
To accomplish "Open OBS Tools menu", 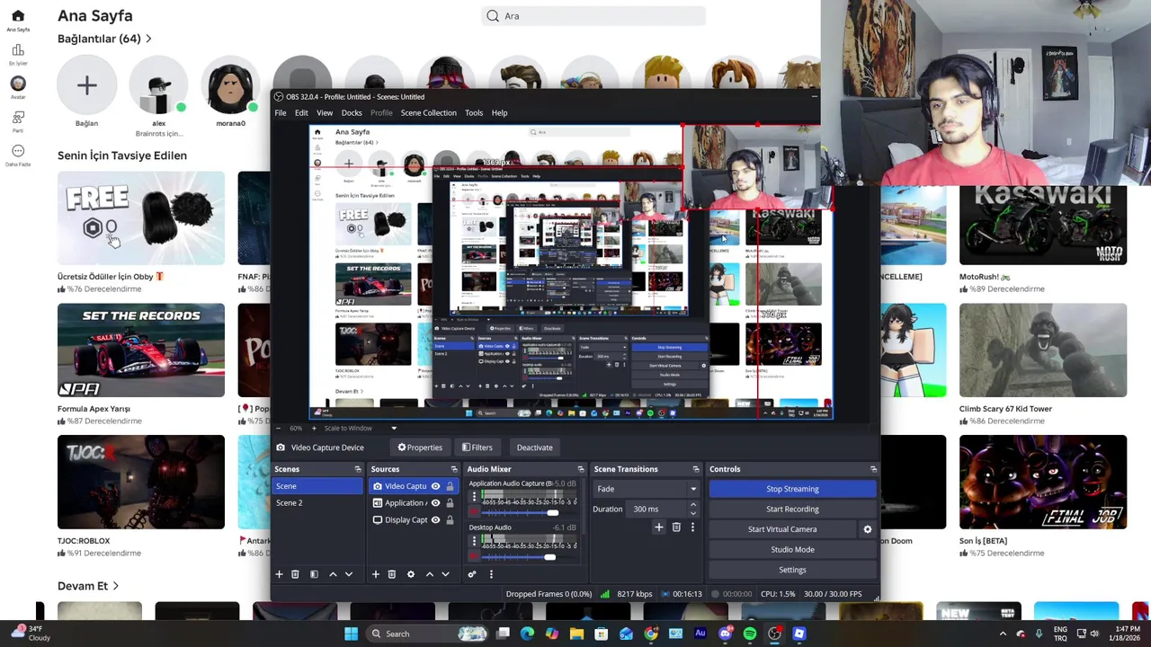I will 474,113.
